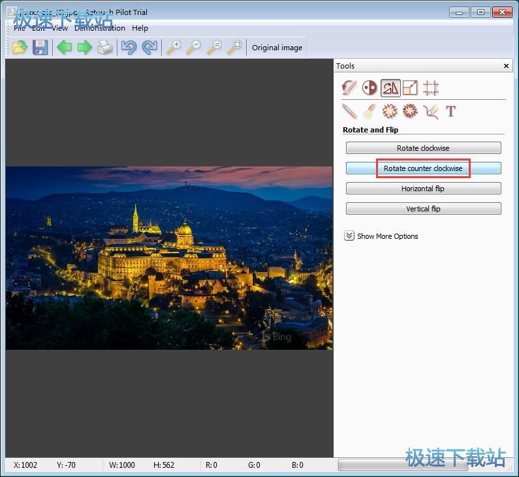The width and height of the screenshot is (519, 477).
Task: Click the Zoom in magnifier icon
Action: pyautogui.click(x=173, y=47)
